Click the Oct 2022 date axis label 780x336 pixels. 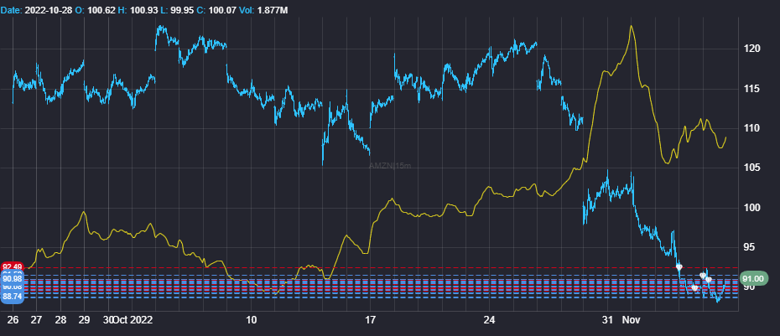click(132, 319)
